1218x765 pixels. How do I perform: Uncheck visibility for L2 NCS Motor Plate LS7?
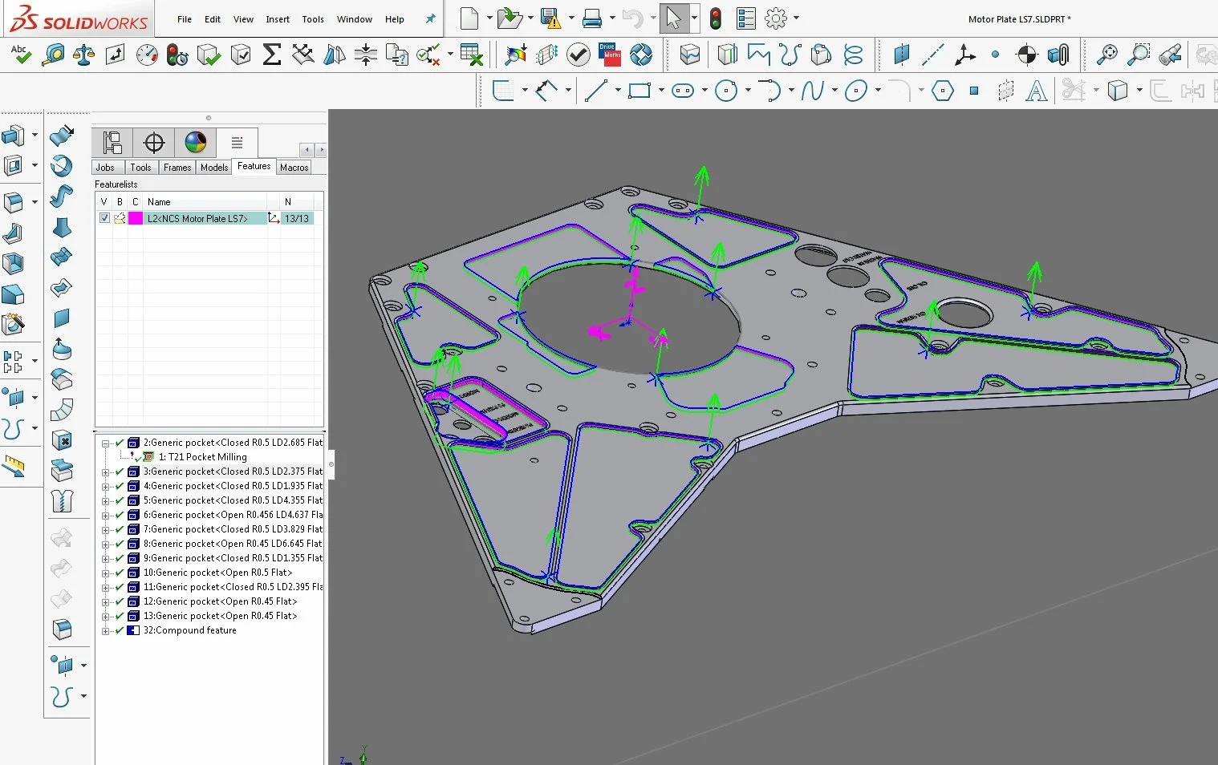(x=104, y=217)
